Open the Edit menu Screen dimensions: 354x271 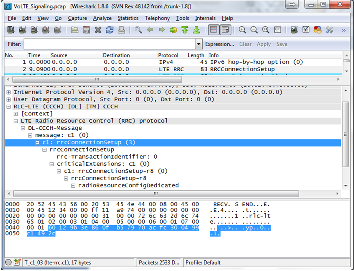tap(27, 18)
